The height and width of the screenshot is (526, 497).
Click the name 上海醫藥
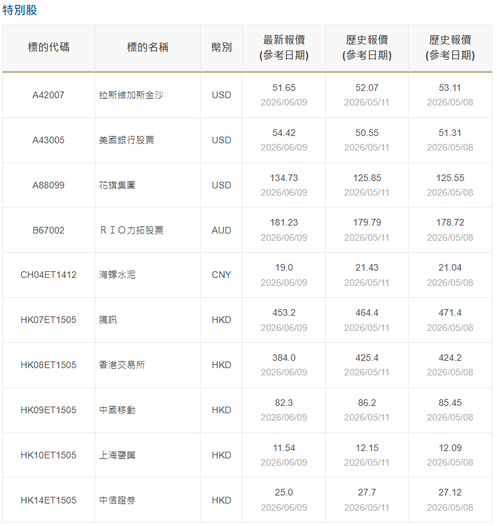pyautogui.click(x=117, y=455)
